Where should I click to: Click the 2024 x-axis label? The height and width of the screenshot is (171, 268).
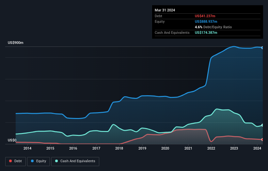(x=257, y=148)
